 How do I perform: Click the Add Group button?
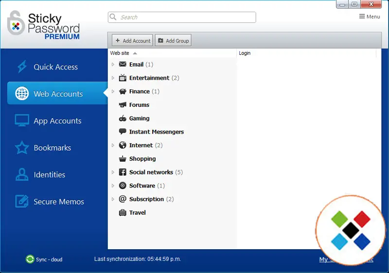[x=173, y=40]
